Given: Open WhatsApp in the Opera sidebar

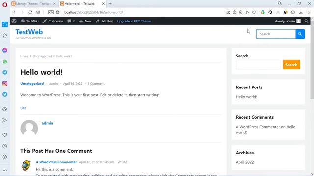Looking at the screenshot, I should [x=5, y=62].
